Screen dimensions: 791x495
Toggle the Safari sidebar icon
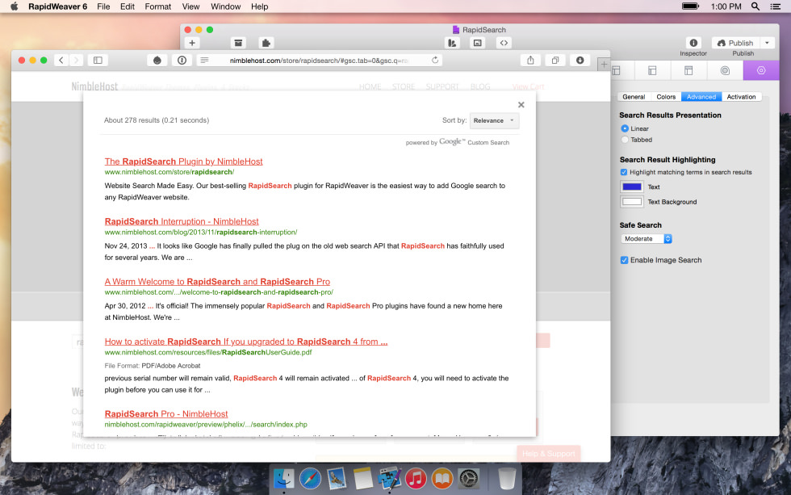[98, 60]
